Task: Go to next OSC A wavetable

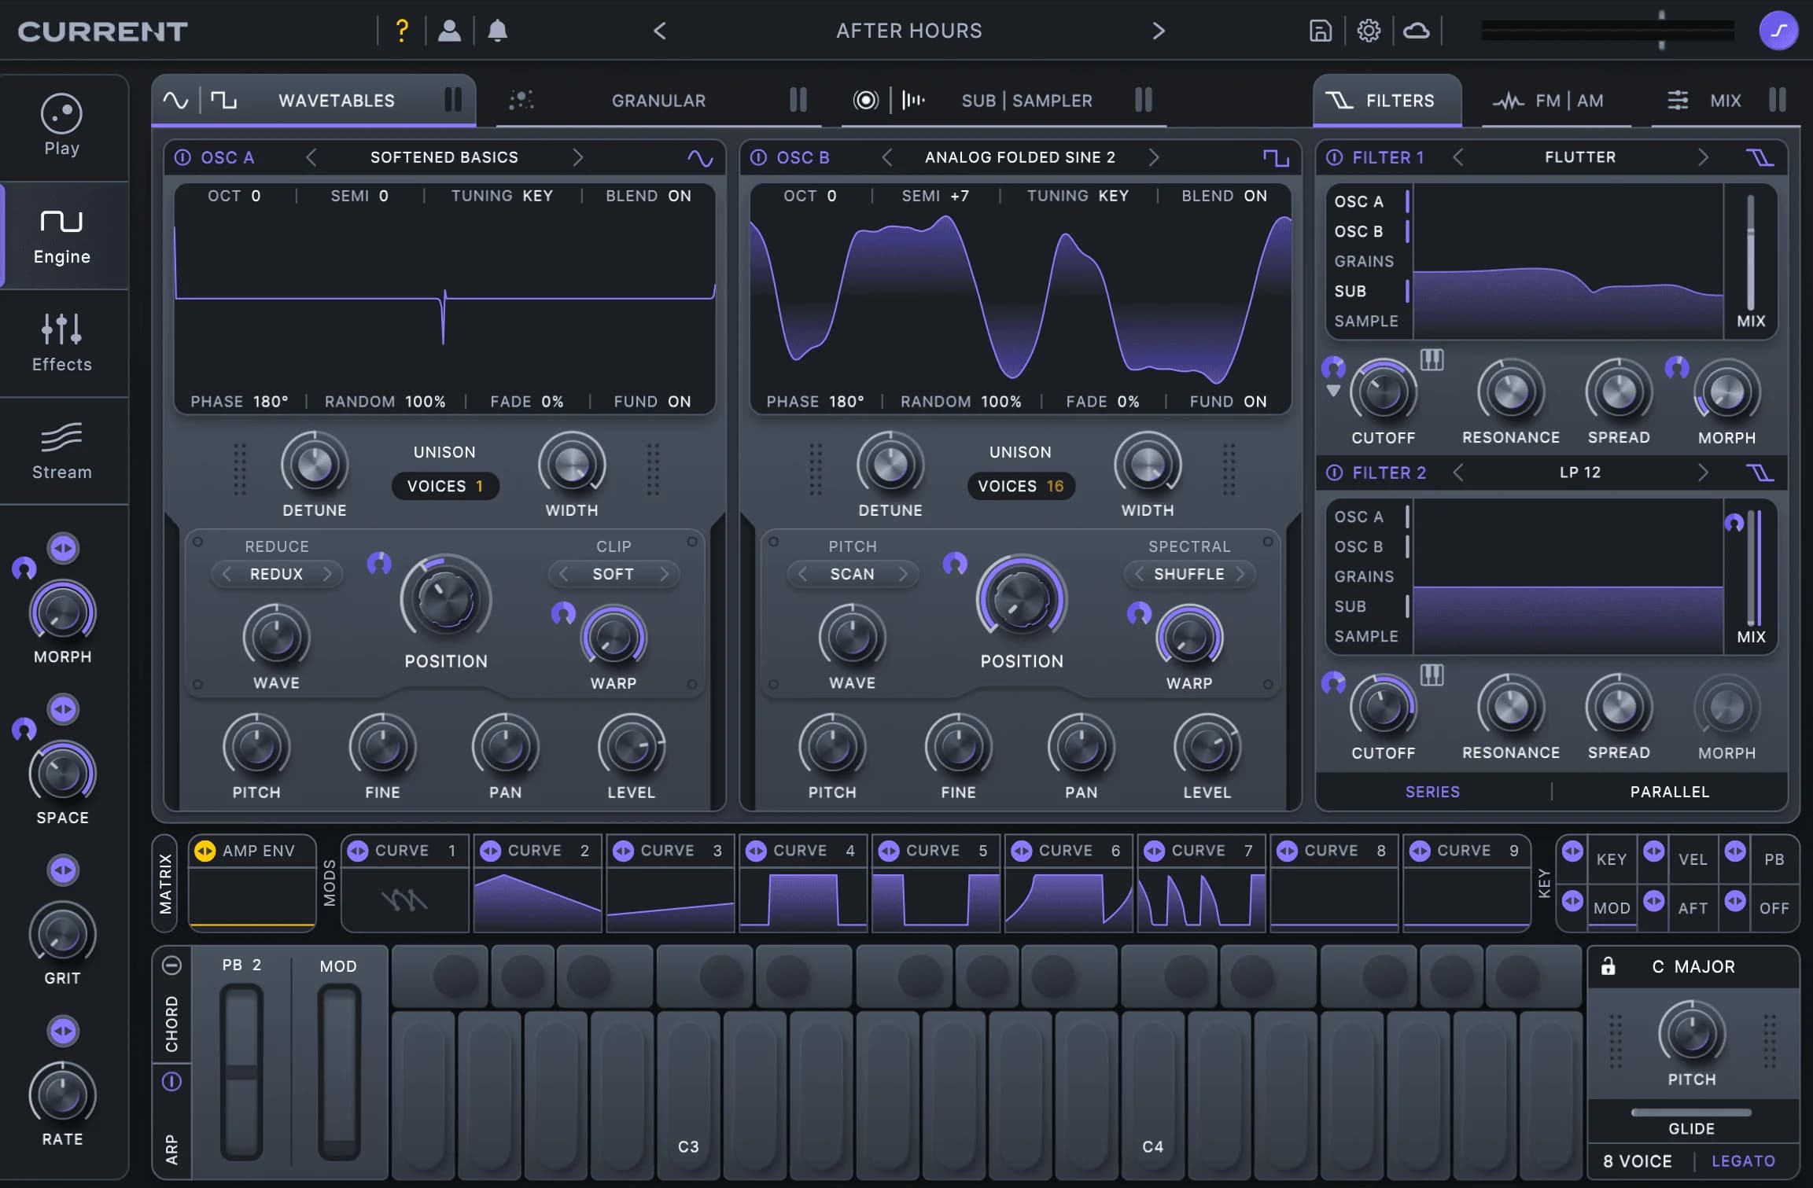Action: click(578, 157)
